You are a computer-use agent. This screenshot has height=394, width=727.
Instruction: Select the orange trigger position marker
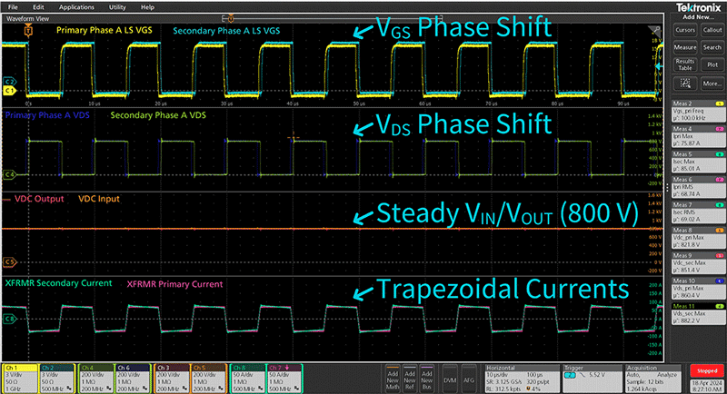point(27,30)
